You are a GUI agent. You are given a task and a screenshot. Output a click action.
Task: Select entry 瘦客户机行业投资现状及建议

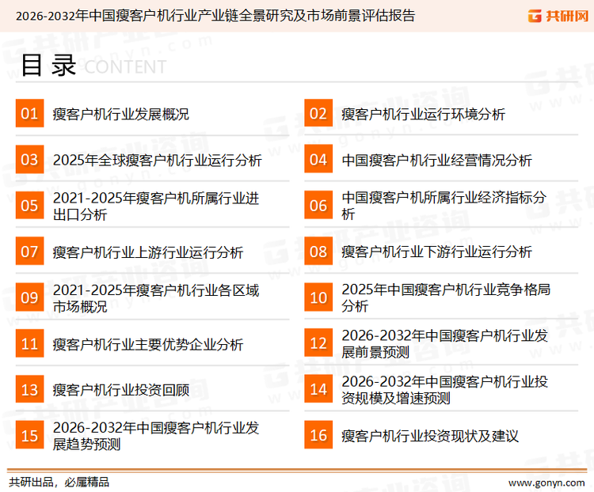click(430, 436)
